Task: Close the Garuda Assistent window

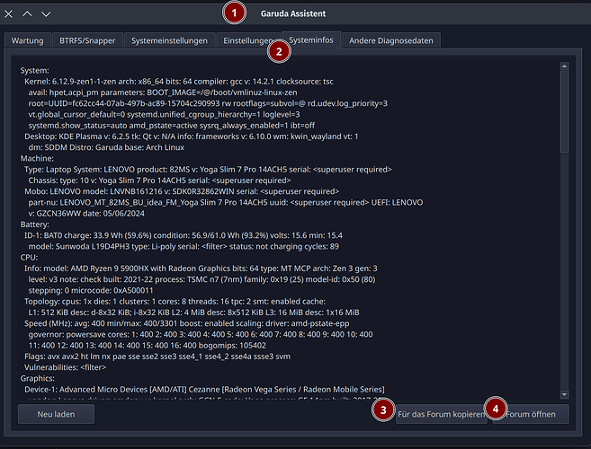Action: coord(8,14)
